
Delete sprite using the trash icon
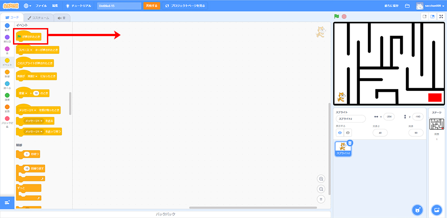[x=350, y=143]
